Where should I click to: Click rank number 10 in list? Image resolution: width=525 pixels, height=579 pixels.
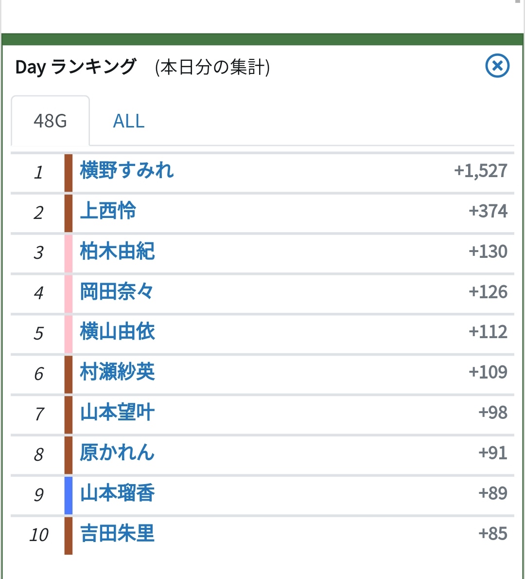click(39, 535)
